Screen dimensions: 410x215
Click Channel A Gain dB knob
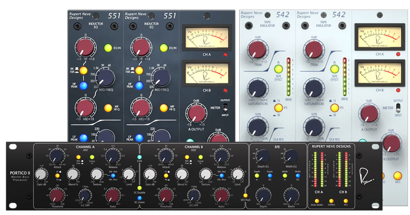pyautogui.click(x=41, y=175)
